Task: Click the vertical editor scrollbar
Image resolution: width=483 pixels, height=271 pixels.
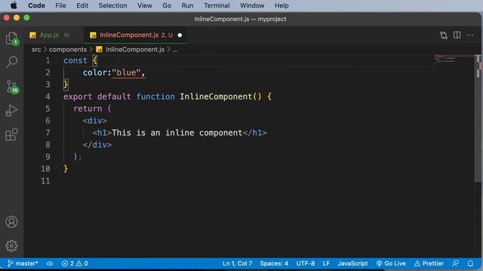Action: (x=478, y=118)
